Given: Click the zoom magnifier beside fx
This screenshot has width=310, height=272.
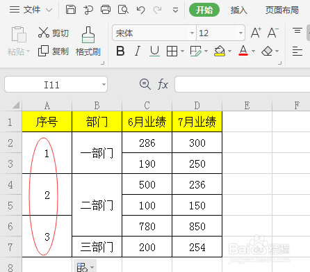Looking at the screenshot, I should pos(145,84).
